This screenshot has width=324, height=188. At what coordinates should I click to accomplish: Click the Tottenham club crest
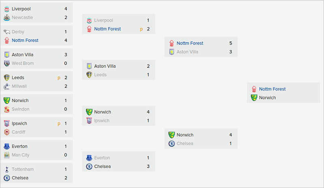point(6,169)
